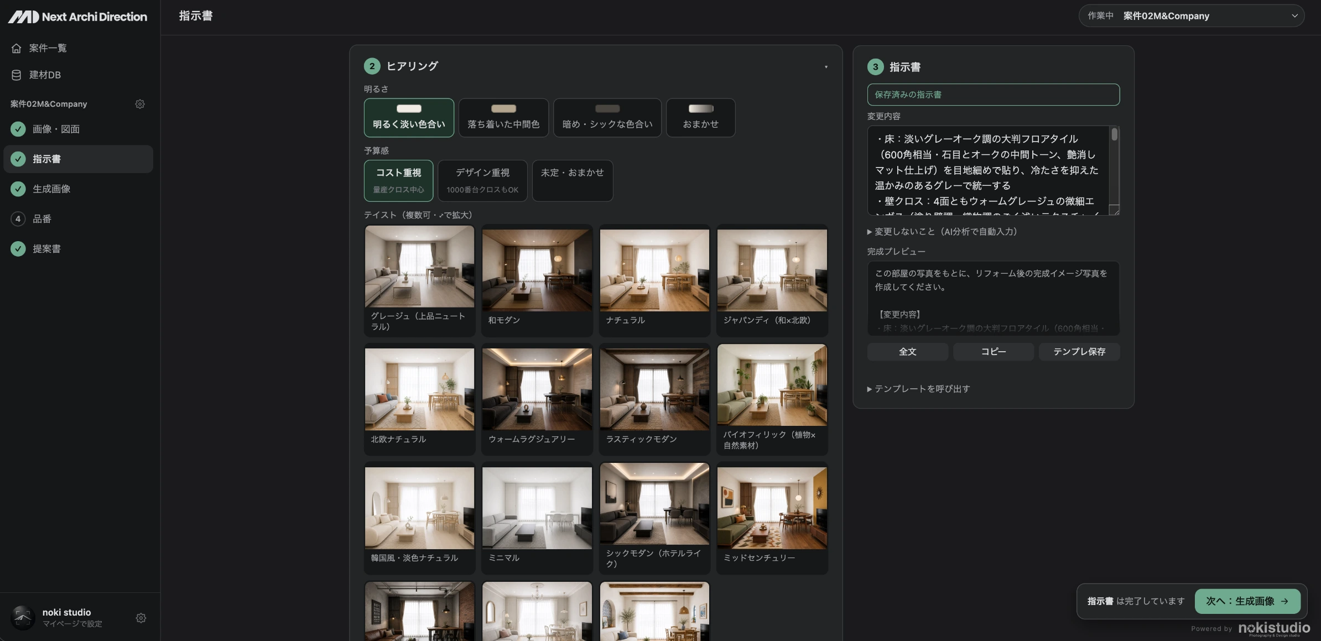1321x641 pixels.
Task: Expand テンプレートを呼び出す
Action: (x=918, y=389)
